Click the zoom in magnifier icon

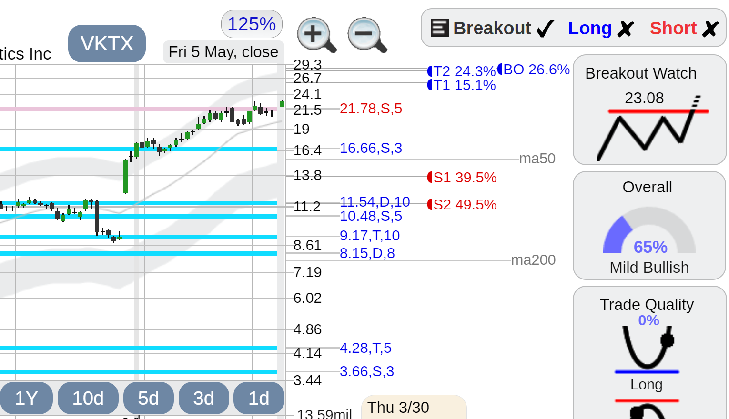point(316,35)
